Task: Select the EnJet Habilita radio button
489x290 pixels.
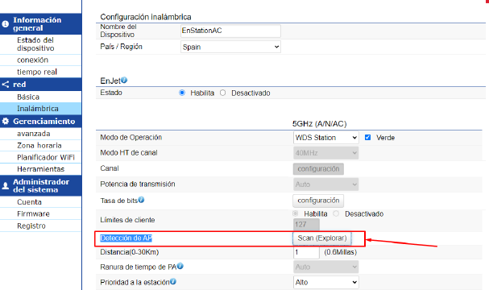Action: tap(182, 93)
